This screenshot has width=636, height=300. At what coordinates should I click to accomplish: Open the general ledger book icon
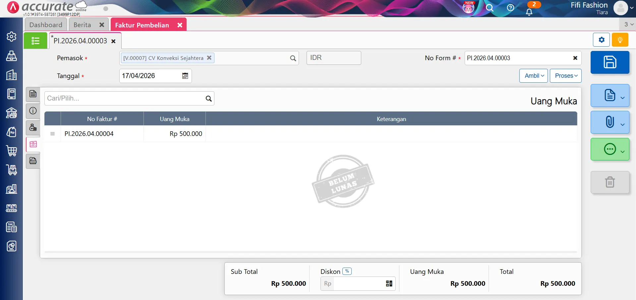12,94
